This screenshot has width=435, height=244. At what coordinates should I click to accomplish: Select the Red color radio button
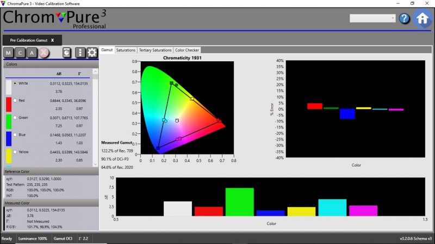coord(15,101)
